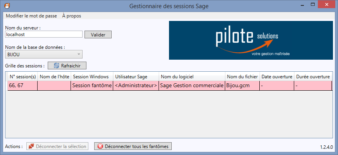Sort by Session Windows column header
The image size is (338, 155).
[91, 76]
